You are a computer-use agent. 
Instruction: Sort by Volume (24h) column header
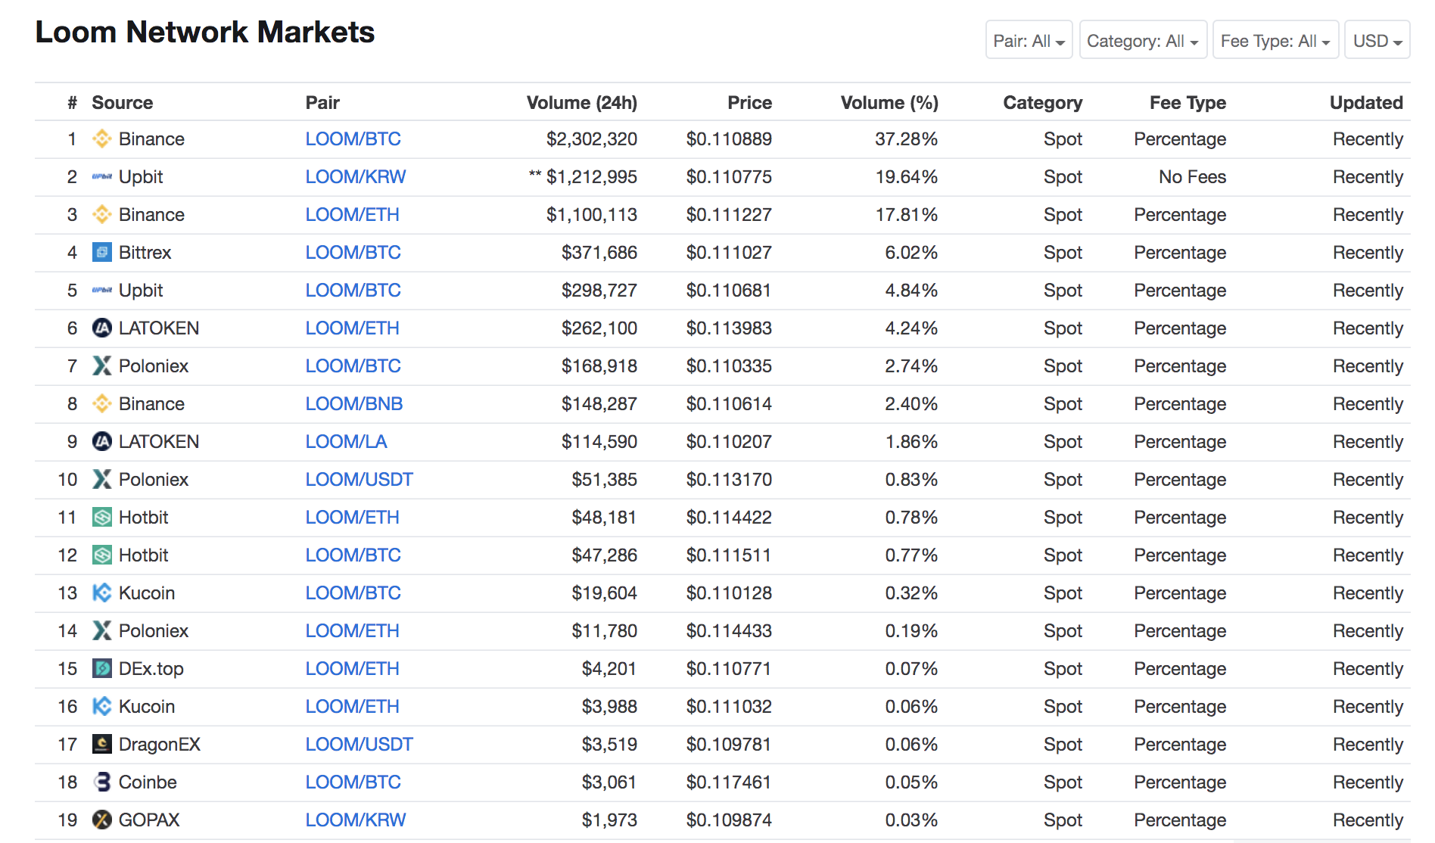[x=581, y=102]
